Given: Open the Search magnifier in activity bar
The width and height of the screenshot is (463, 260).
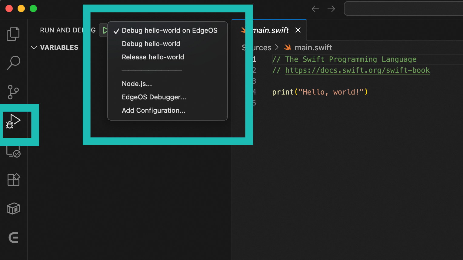Looking at the screenshot, I should 13,63.
